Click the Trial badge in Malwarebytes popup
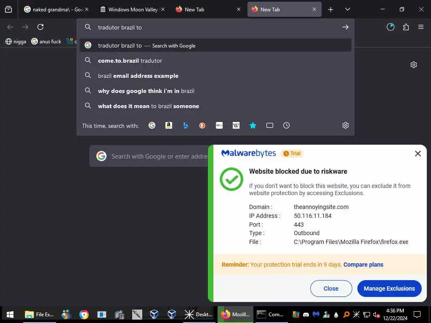Viewport: 431px width, 323px height. (x=292, y=154)
